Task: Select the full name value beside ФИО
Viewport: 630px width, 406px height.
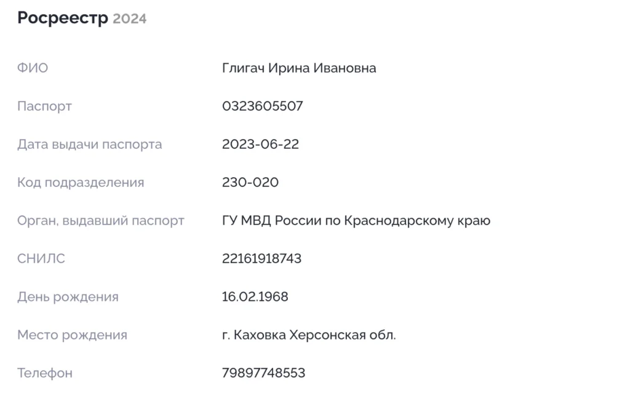Action: [x=299, y=68]
